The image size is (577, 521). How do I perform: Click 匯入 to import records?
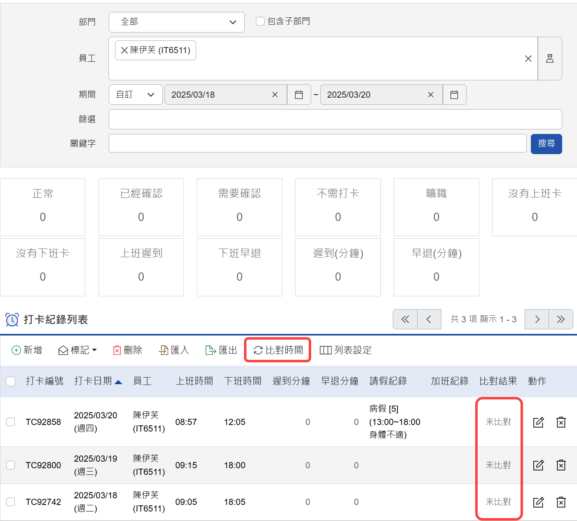click(x=174, y=350)
